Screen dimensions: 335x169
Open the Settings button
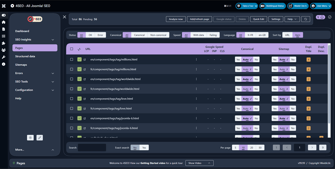tap(276, 19)
